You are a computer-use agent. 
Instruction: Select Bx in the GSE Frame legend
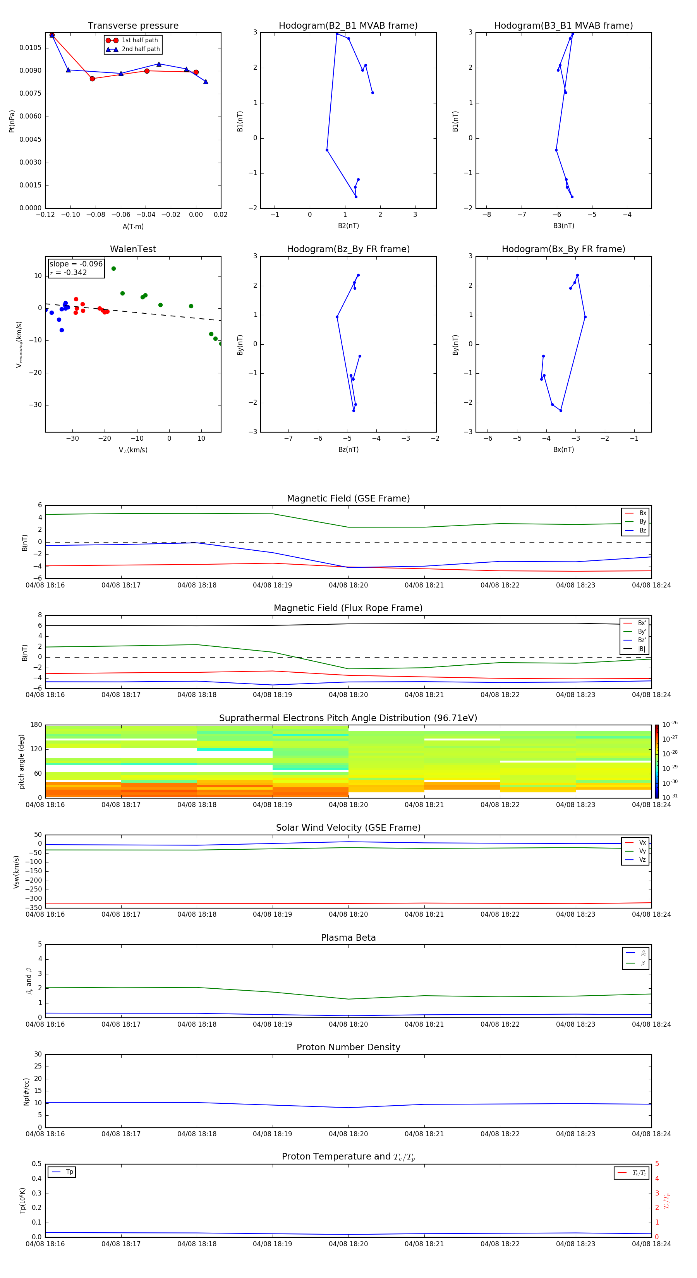pyautogui.click(x=635, y=513)
